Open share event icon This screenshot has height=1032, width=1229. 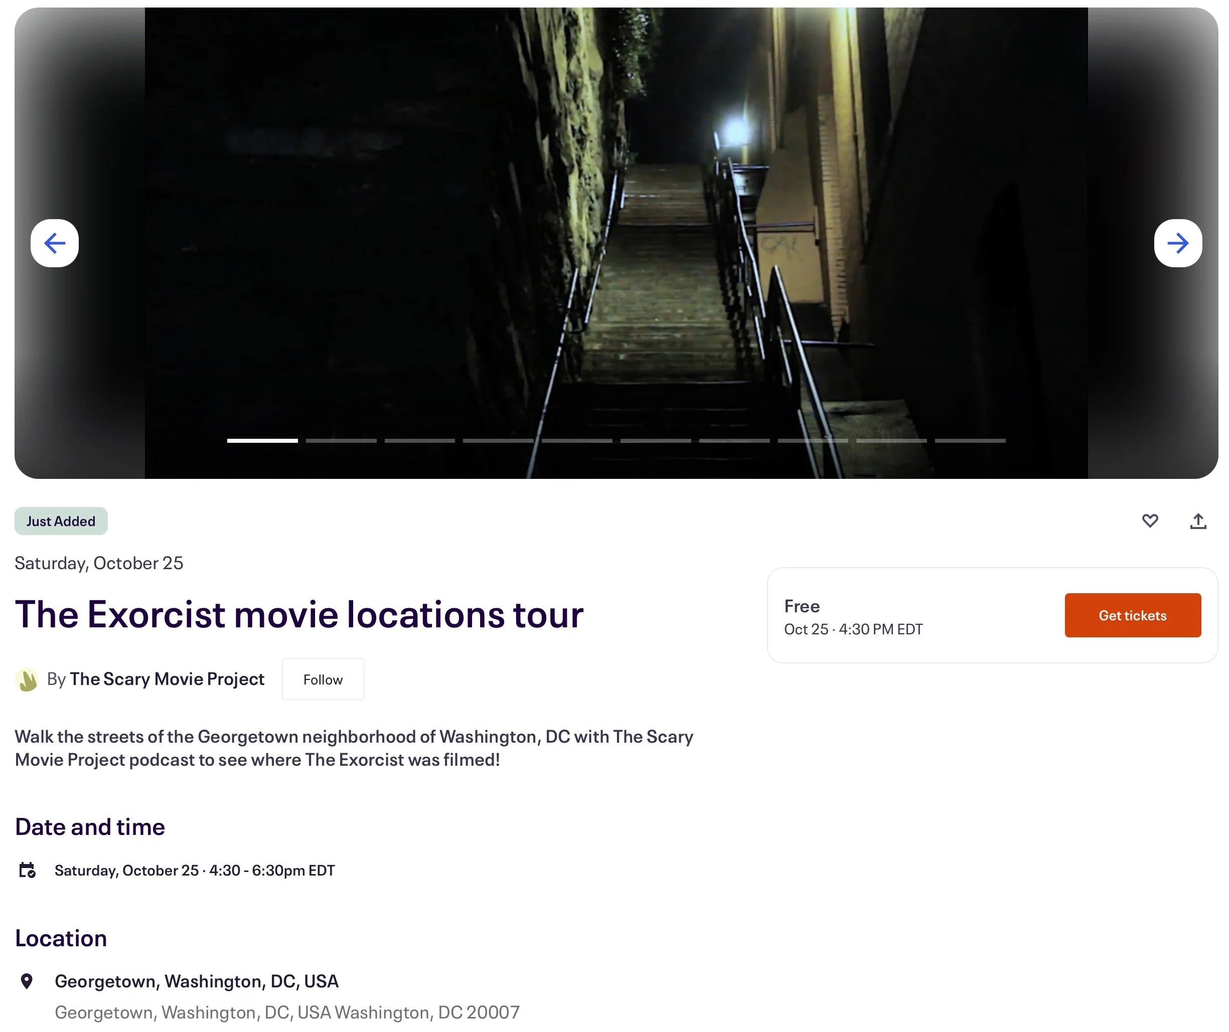pyautogui.click(x=1197, y=521)
